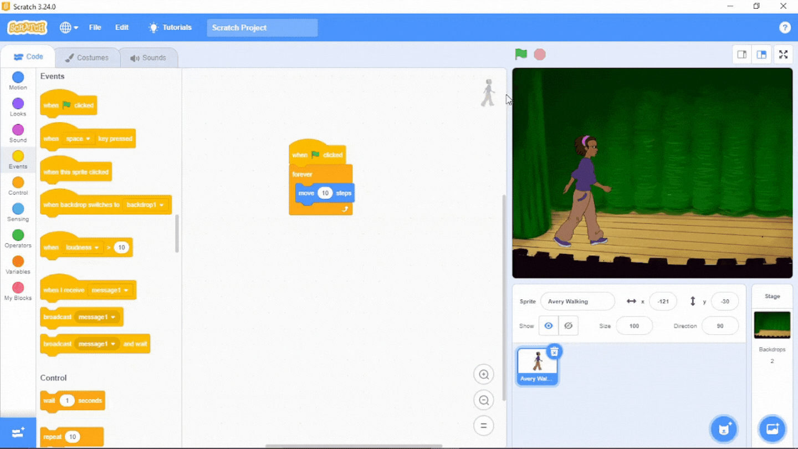Click the workspace horizontal scrollbar
The height and width of the screenshot is (449, 798).
coord(354,446)
